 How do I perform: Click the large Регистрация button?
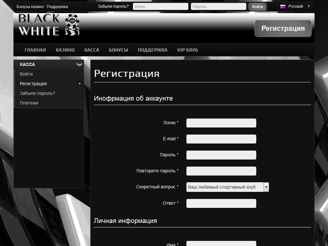tap(283, 29)
